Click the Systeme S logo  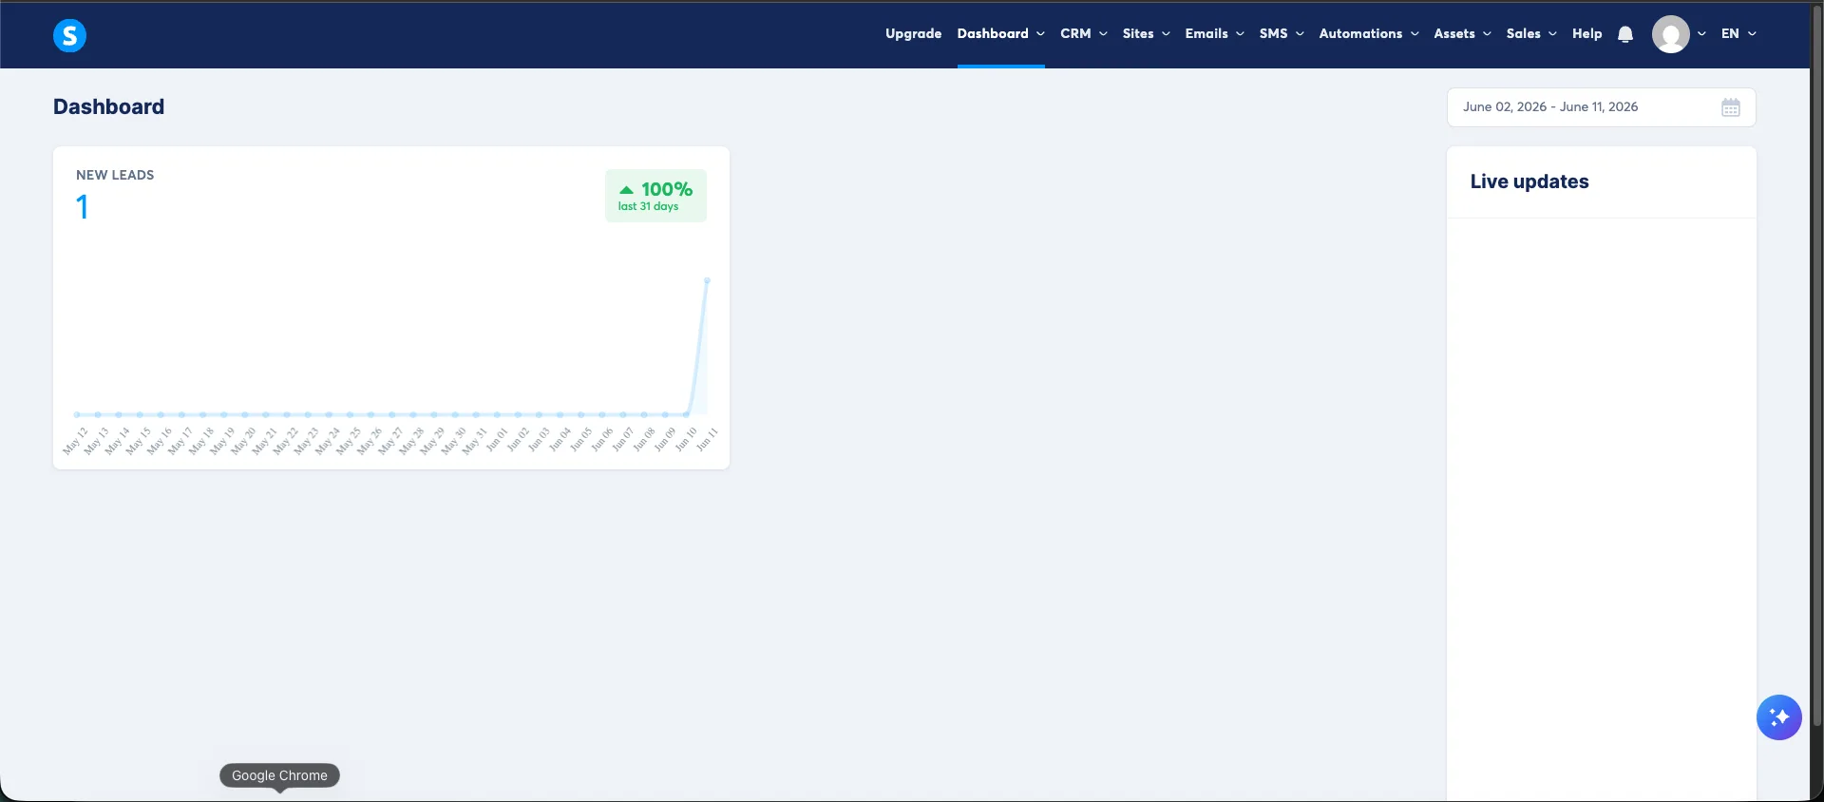click(69, 35)
